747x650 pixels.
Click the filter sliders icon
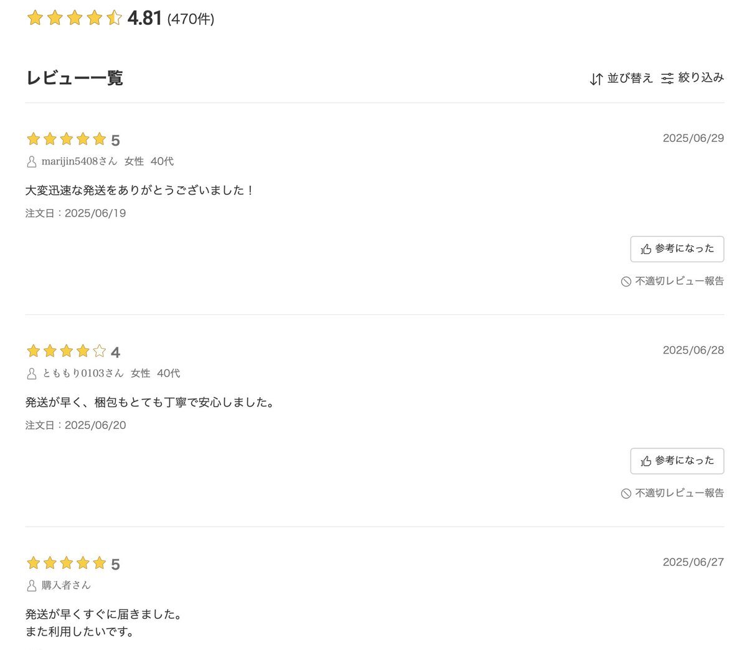pyautogui.click(x=667, y=78)
